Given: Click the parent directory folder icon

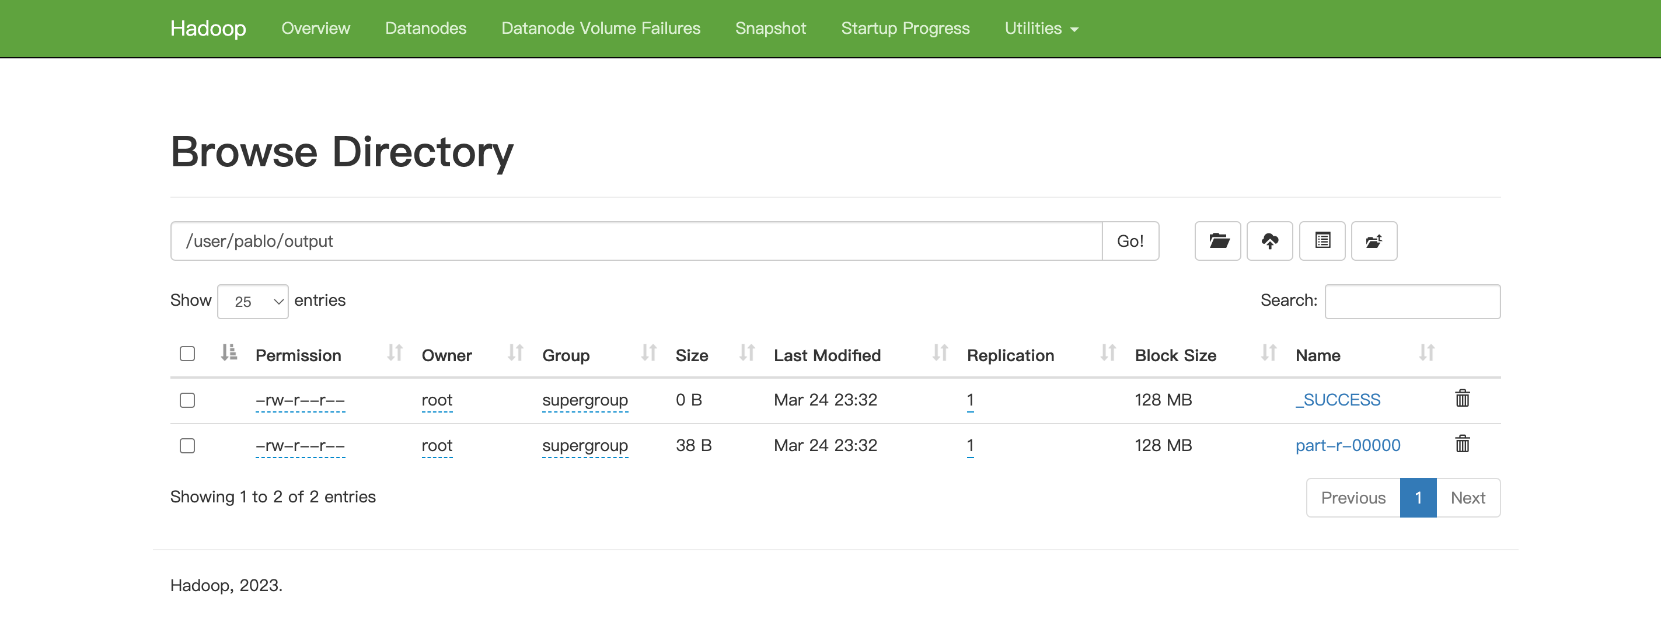Looking at the screenshot, I should click(1373, 241).
